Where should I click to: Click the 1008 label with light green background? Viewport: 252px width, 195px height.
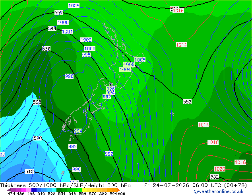140,60
